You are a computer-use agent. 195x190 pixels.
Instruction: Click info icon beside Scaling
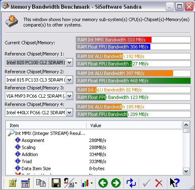tap(18, 147)
